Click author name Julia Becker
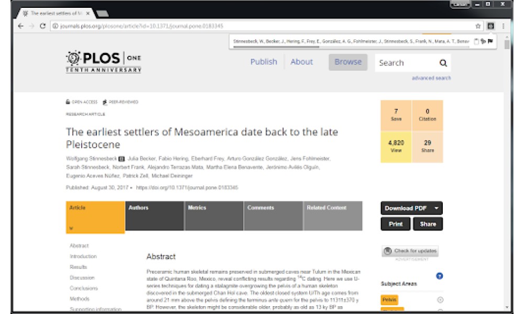This screenshot has height=314, width=524. 141,159
